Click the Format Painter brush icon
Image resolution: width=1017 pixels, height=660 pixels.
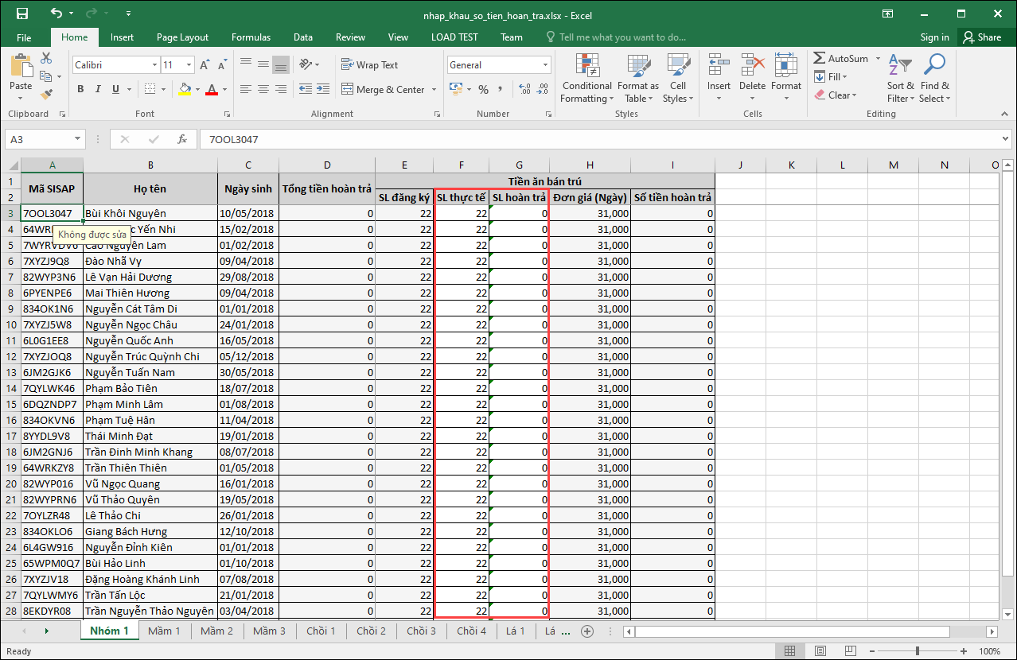[46, 94]
